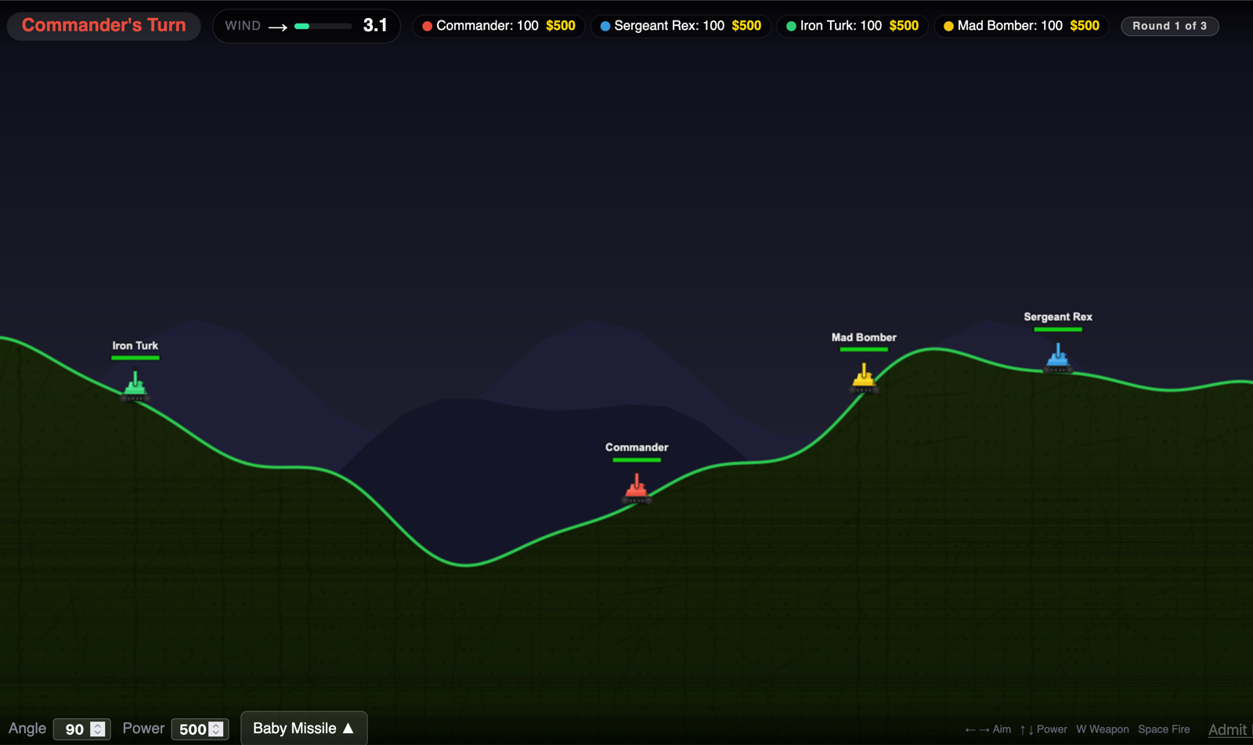Click the up-down Power hint
Image resolution: width=1253 pixels, height=745 pixels.
pos(1043,729)
